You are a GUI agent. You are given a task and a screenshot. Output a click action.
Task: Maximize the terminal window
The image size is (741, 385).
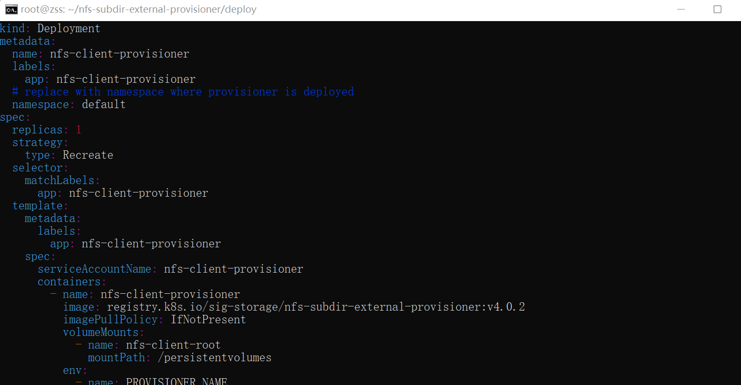click(717, 9)
